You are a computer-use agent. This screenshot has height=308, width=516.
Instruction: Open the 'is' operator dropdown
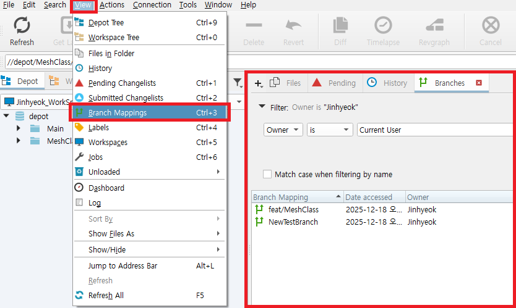[330, 130]
